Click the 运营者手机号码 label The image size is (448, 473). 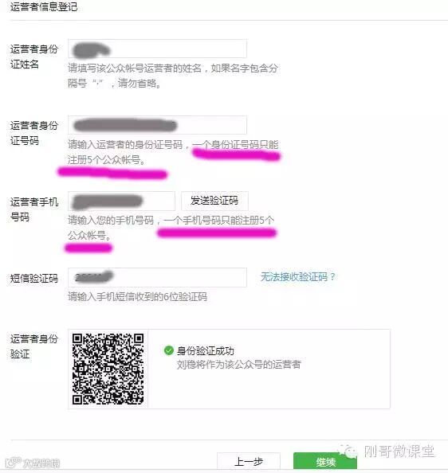[33, 209]
